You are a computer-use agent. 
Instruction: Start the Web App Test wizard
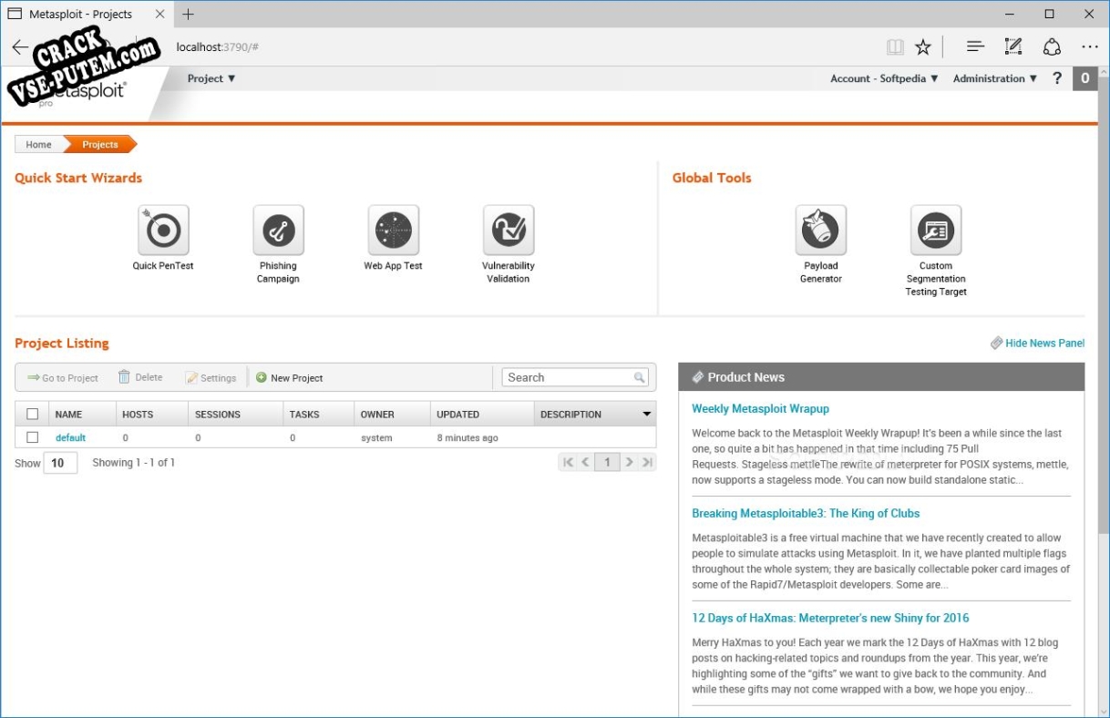click(x=393, y=231)
